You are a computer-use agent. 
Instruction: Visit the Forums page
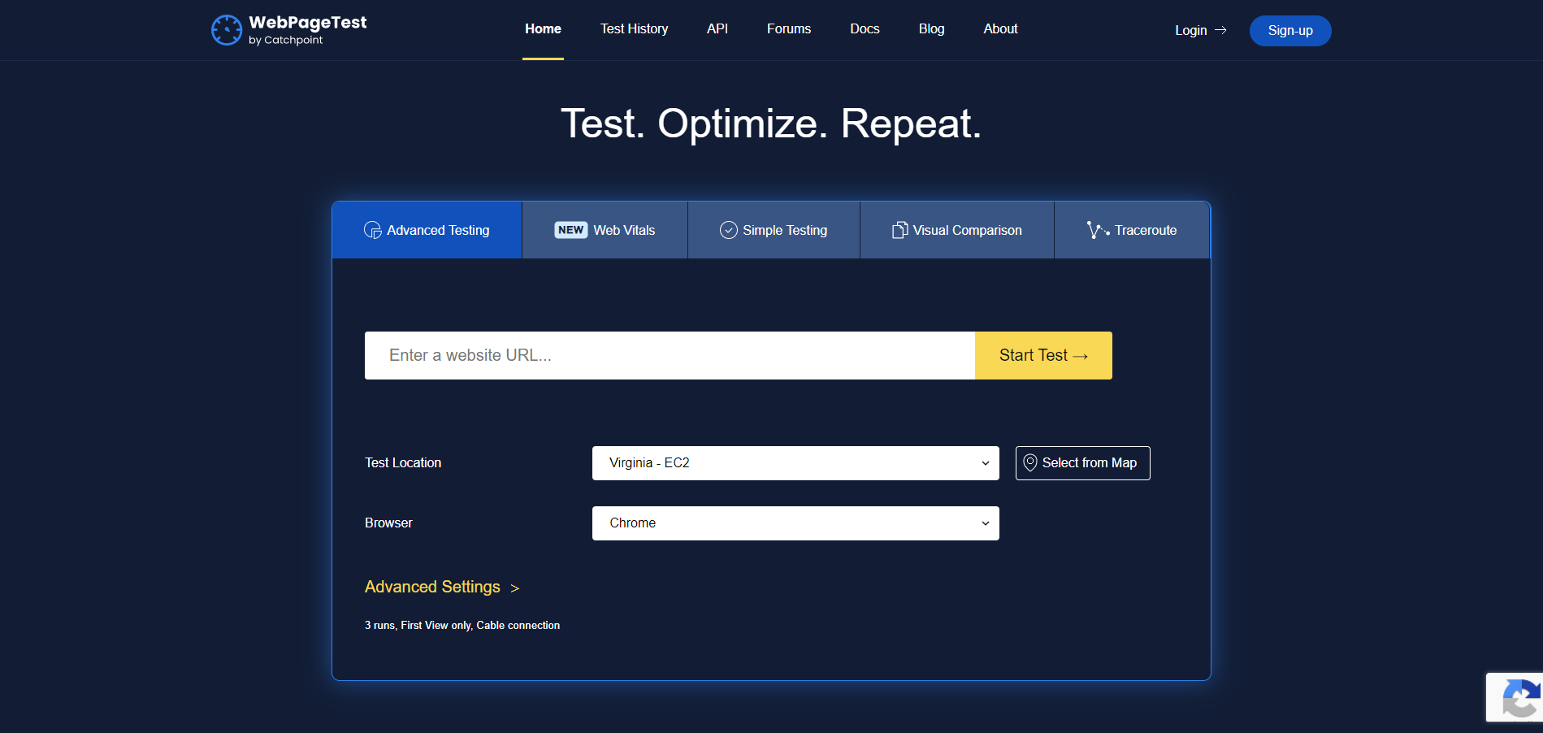(789, 29)
